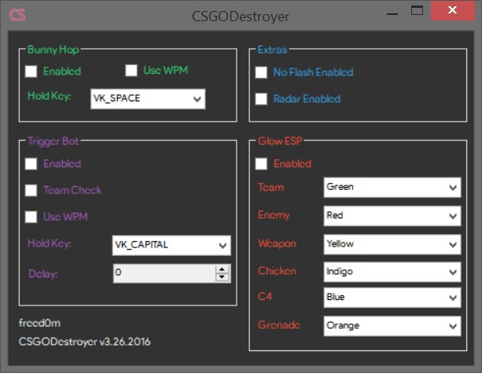Click the Grenade label in Glow ESP
Screen dimensions: 482x373
pos(279,325)
